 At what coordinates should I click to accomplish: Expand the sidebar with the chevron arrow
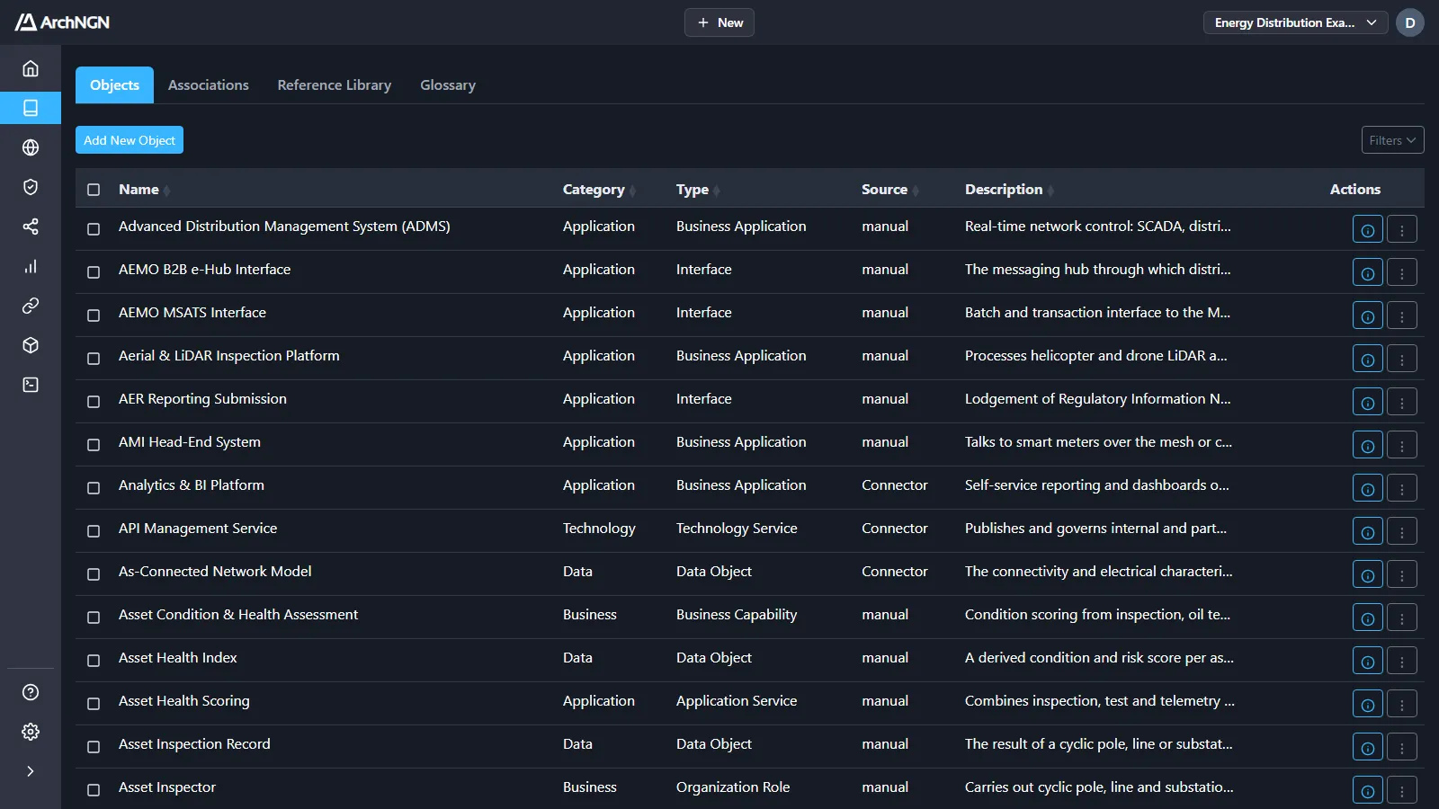tap(31, 771)
